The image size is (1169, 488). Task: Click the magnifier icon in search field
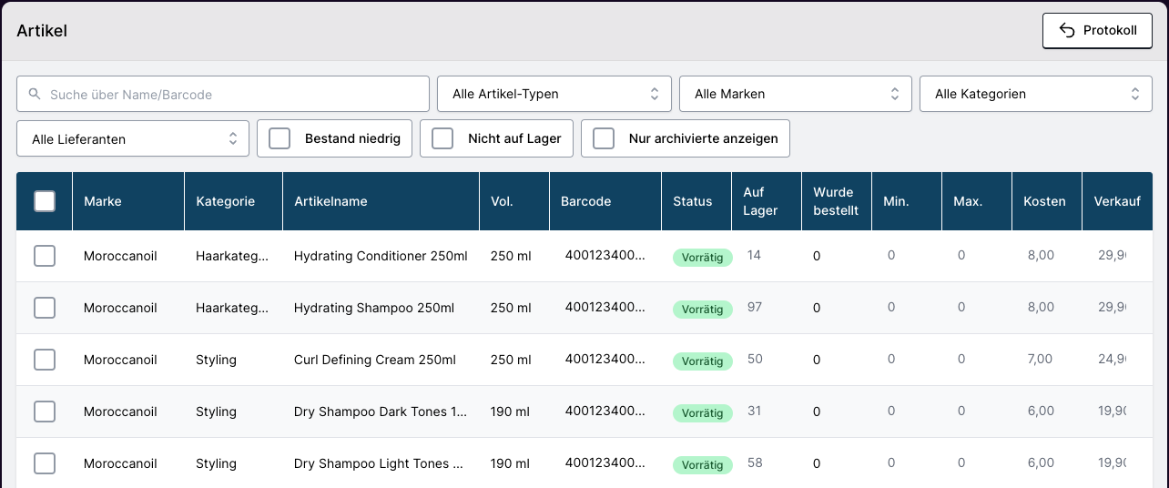[x=35, y=95]
